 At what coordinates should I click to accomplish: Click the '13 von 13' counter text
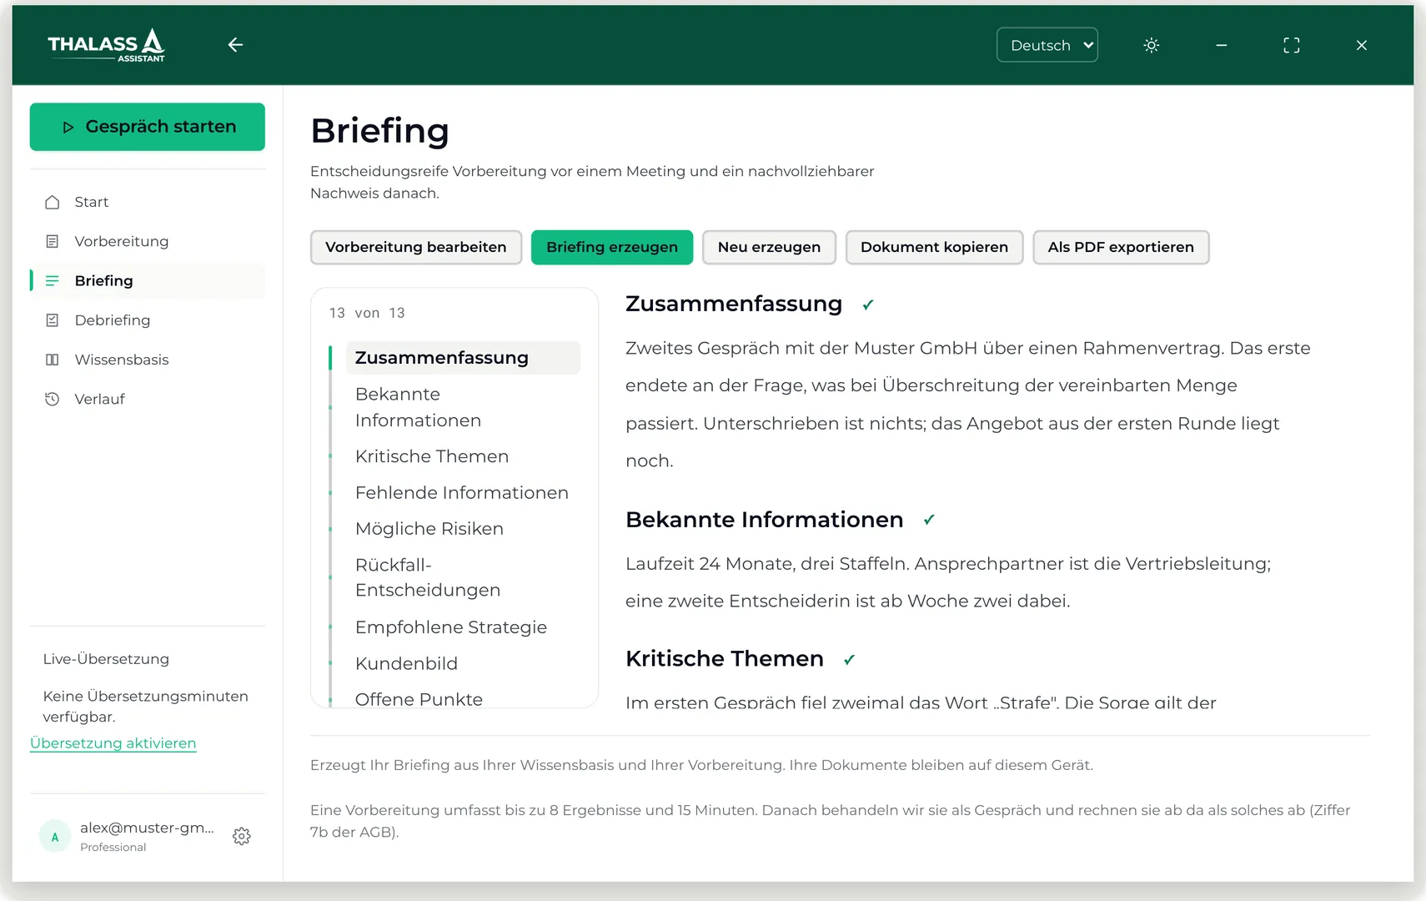(x=367, y=313)
